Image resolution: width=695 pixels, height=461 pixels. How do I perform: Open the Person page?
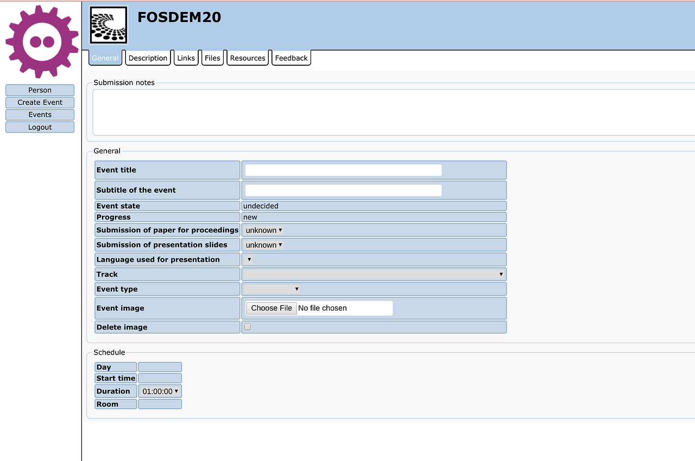pos(40,90)
